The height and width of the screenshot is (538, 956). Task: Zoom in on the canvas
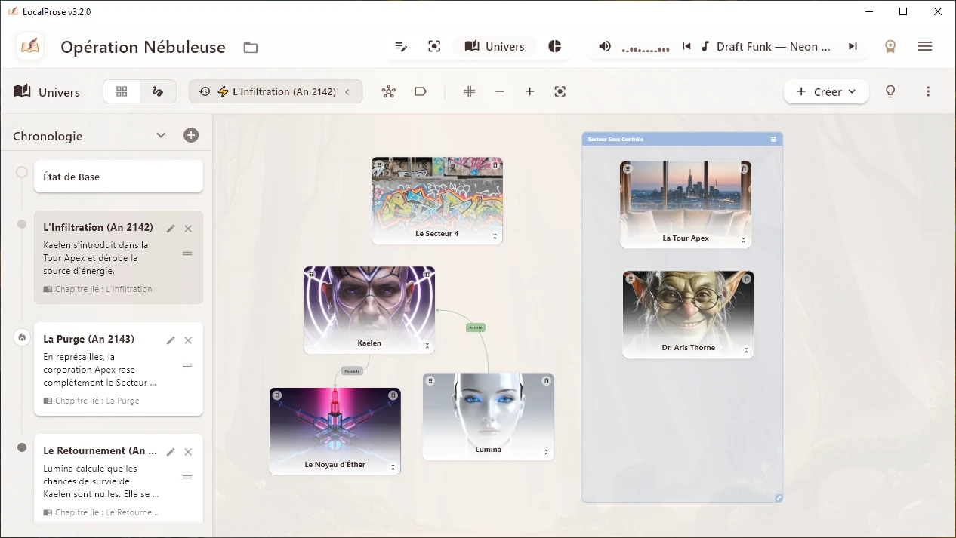tap(529, 91)
